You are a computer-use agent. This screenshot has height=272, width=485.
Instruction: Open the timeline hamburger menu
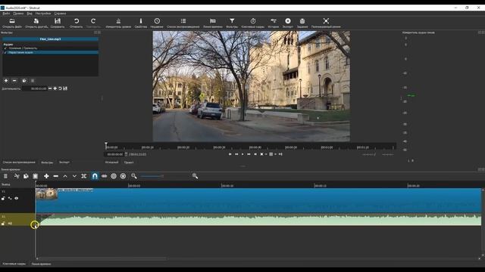[5, 176]
